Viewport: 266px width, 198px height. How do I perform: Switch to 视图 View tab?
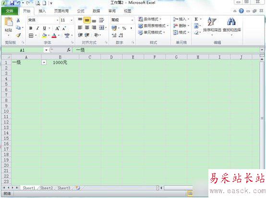click(128, 11)
